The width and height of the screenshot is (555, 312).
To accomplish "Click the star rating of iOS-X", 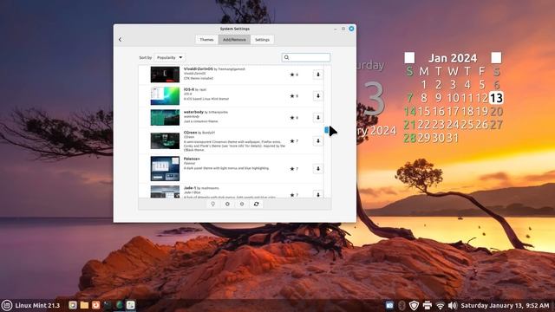I will click(x=294, y=96).
